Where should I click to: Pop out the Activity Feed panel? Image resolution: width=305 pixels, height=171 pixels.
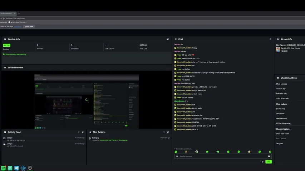coord(83,132)
